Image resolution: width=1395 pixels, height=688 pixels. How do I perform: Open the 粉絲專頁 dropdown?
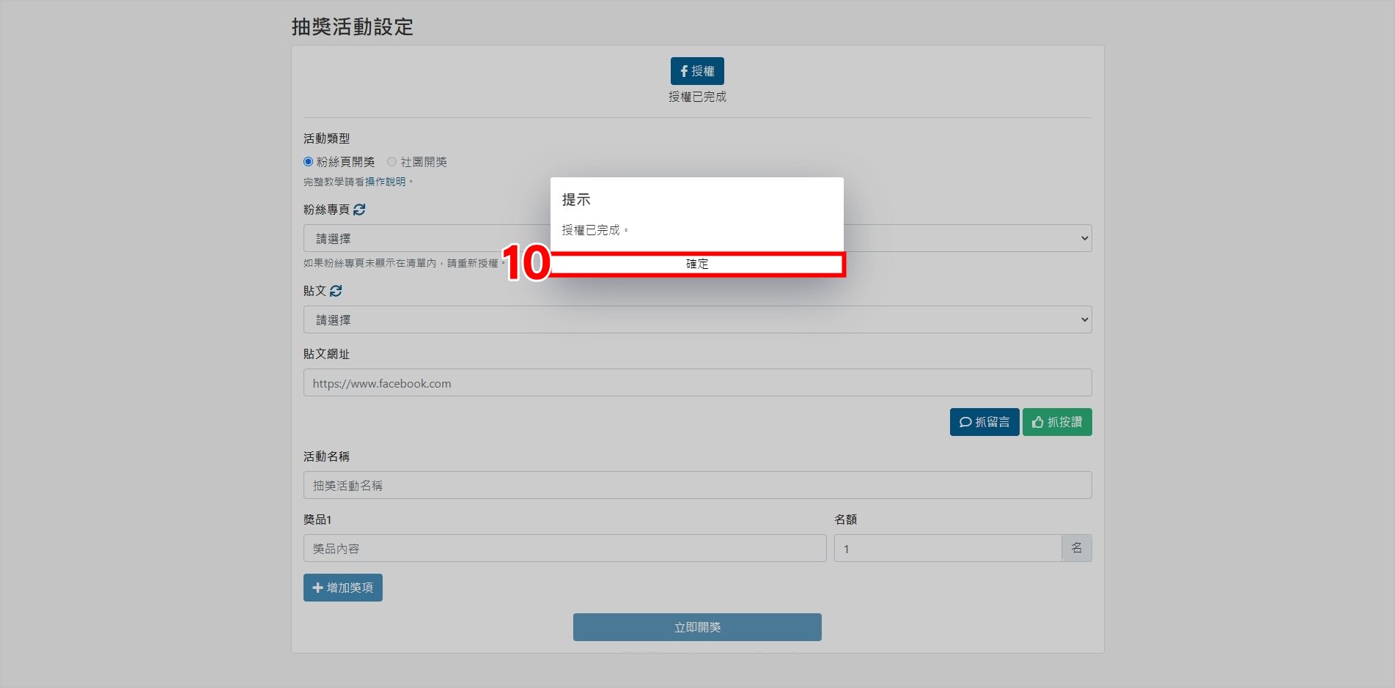coord(697,238)
